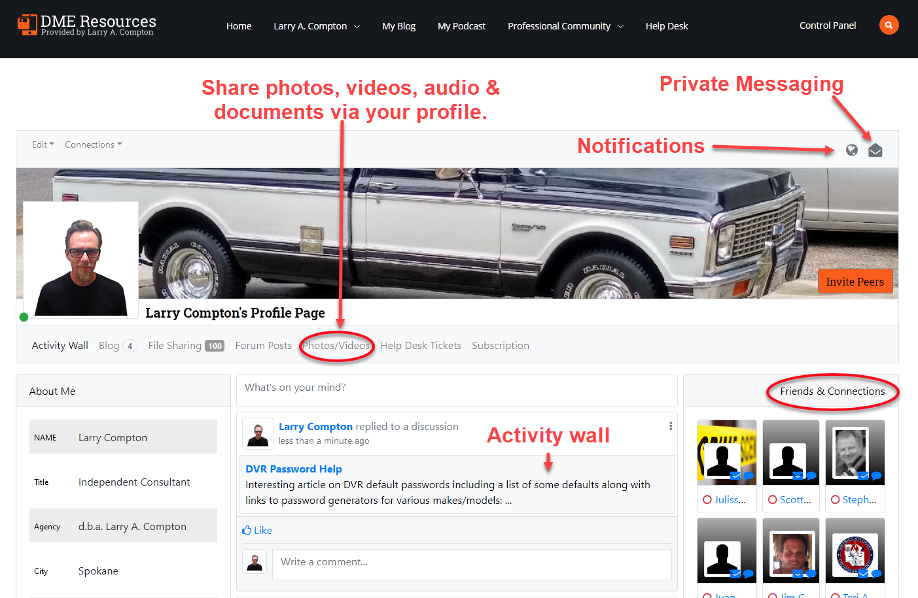This screenshot has height=598, width=918.
Task: Click Larry Compton's avatar on the post
Action: pyautogui.click(x=258, y=433)
